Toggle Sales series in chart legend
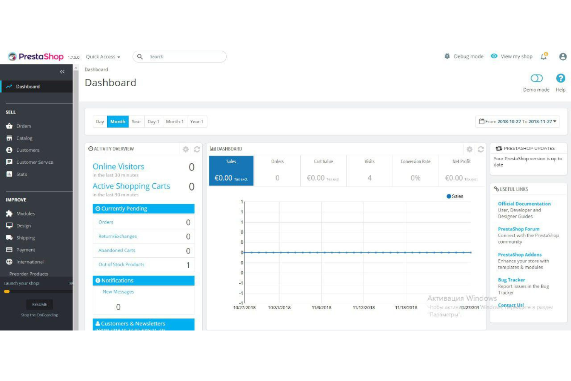This screenshot has height=381, width=571. click(x=455, y=196)
